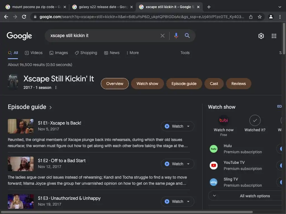This screenshot has width=286, height=214.
Task: Click the lock site info icon
Action: [x=35, y=17]
